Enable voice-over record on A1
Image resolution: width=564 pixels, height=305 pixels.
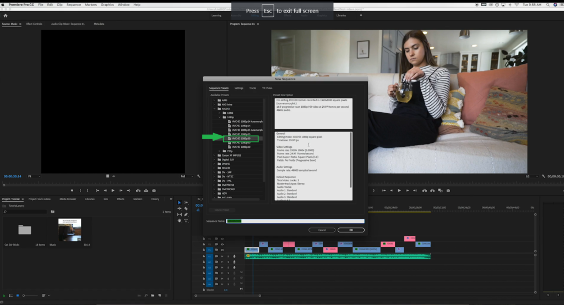coord(234,256)
